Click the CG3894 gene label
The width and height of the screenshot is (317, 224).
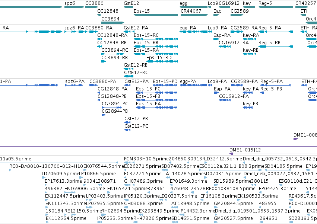[110, 19]
